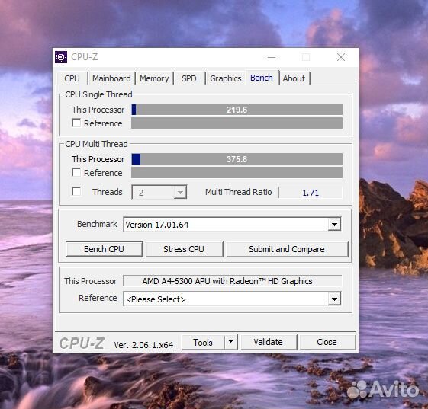Screen dimensions: 428x409
Task: Click the multi thread score bar 375.8
Action: pyautogui.click(x=237, y=159)
